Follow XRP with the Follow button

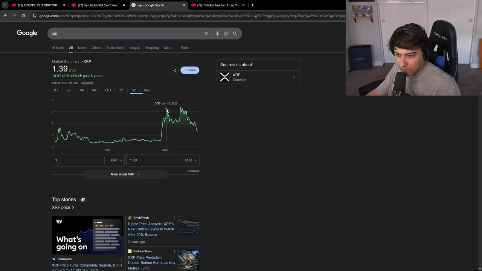[190, 70]
